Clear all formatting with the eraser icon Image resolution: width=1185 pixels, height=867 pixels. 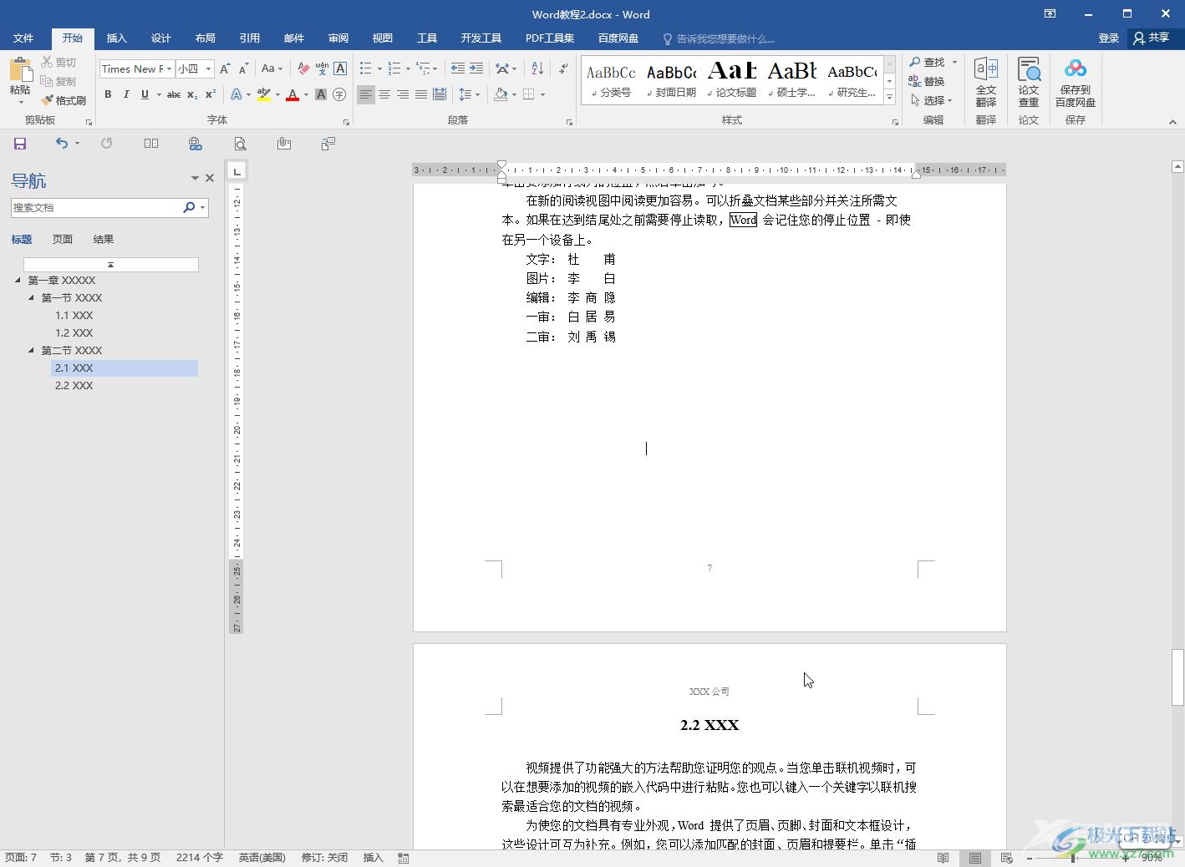click(x=303, y=68)
